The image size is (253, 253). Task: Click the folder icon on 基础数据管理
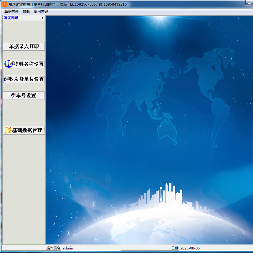click(8, 130)
